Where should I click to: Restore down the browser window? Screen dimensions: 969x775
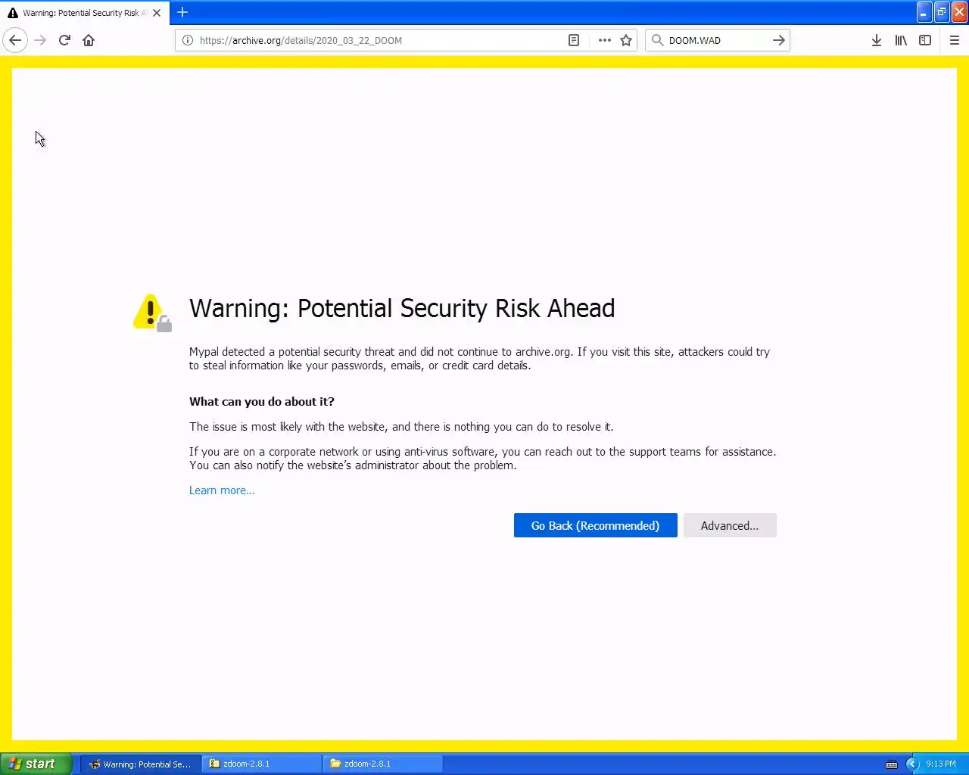pos(942,12)
